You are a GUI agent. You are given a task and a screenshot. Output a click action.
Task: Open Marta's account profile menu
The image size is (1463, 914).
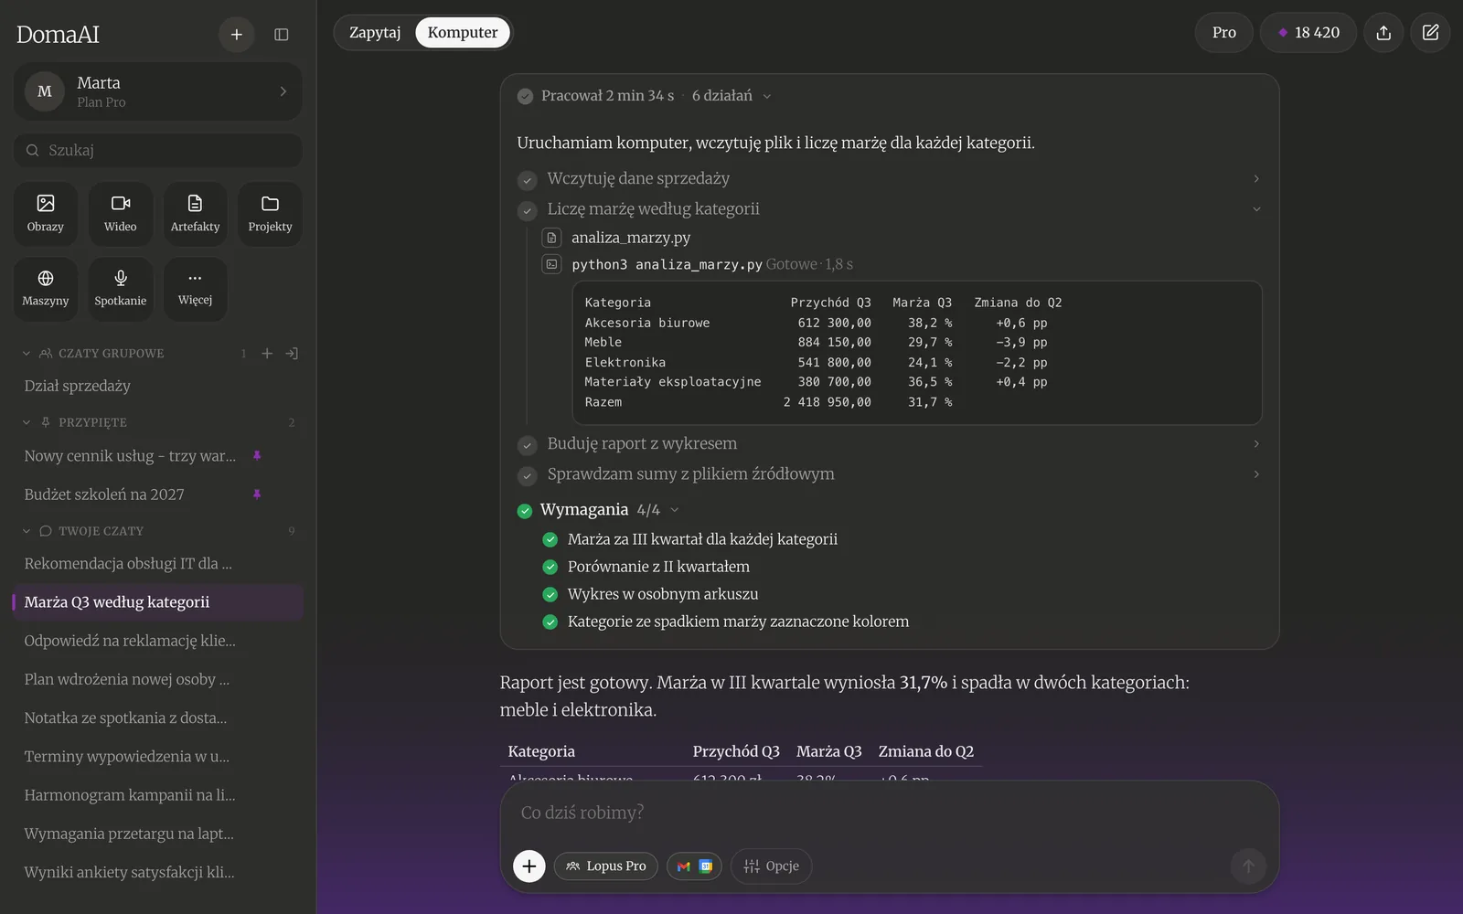point(158,91)
